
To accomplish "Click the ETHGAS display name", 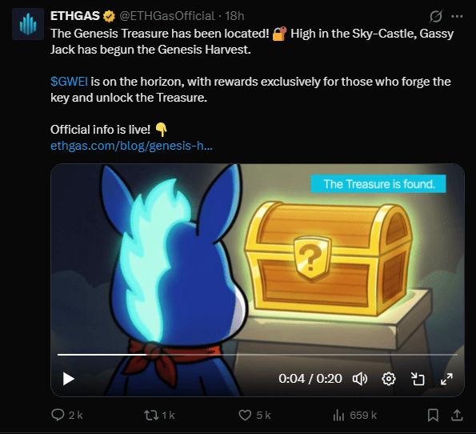I will tap(75, 16).
